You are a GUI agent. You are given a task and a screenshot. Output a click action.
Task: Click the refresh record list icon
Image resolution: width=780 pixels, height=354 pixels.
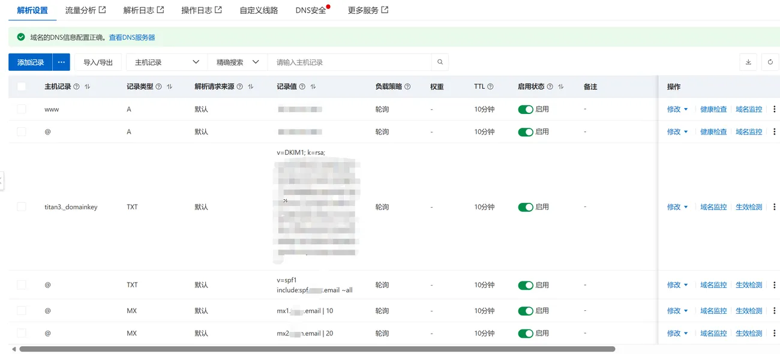click(x=770, y=62)
